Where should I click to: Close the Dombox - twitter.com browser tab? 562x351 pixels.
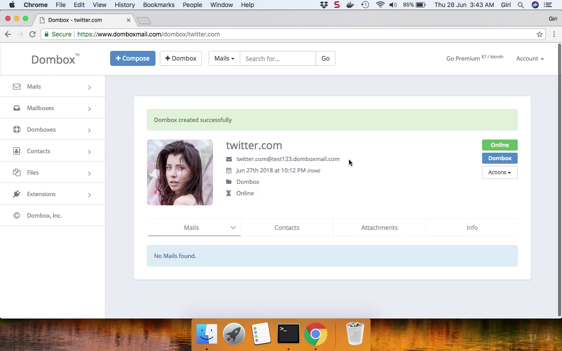[x=129, y=20]
